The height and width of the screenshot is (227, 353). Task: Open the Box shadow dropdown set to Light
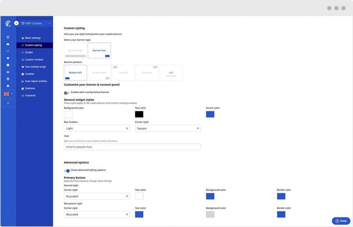(97, 128)
